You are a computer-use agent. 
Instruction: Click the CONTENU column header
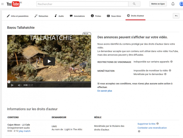point(13,117)
